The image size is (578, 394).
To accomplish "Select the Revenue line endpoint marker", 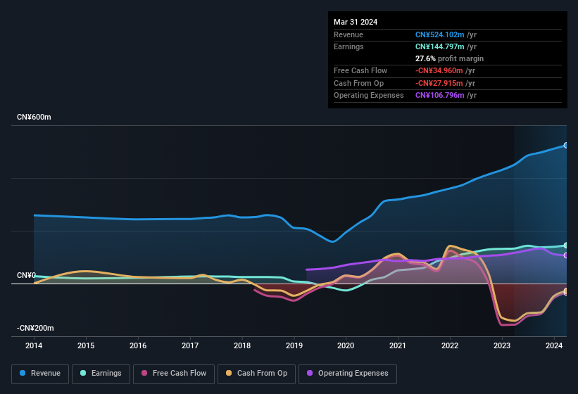I will click(566, 145).
